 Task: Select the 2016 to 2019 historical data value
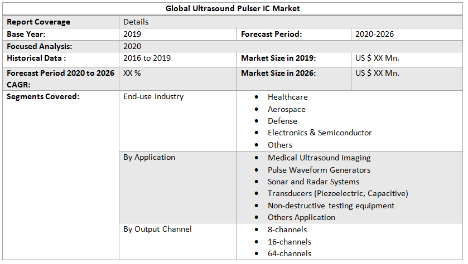pyautogui.click(x=147, y=58)
